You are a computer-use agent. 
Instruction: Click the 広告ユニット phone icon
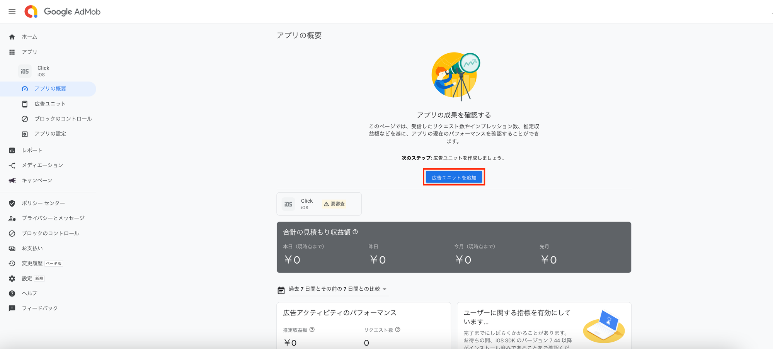(x=25, y=104)
